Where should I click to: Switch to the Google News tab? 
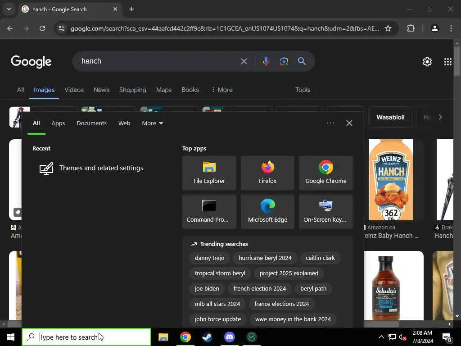pyautogui.click(x=101, y=90)
